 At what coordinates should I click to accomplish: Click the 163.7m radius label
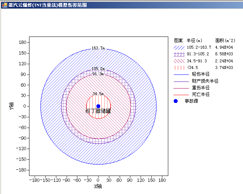(x=98, y=48)
